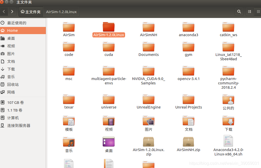261x168 pixels.
Task: Select the 图片 folder icon in file grid
Action: tap(149, 121)
